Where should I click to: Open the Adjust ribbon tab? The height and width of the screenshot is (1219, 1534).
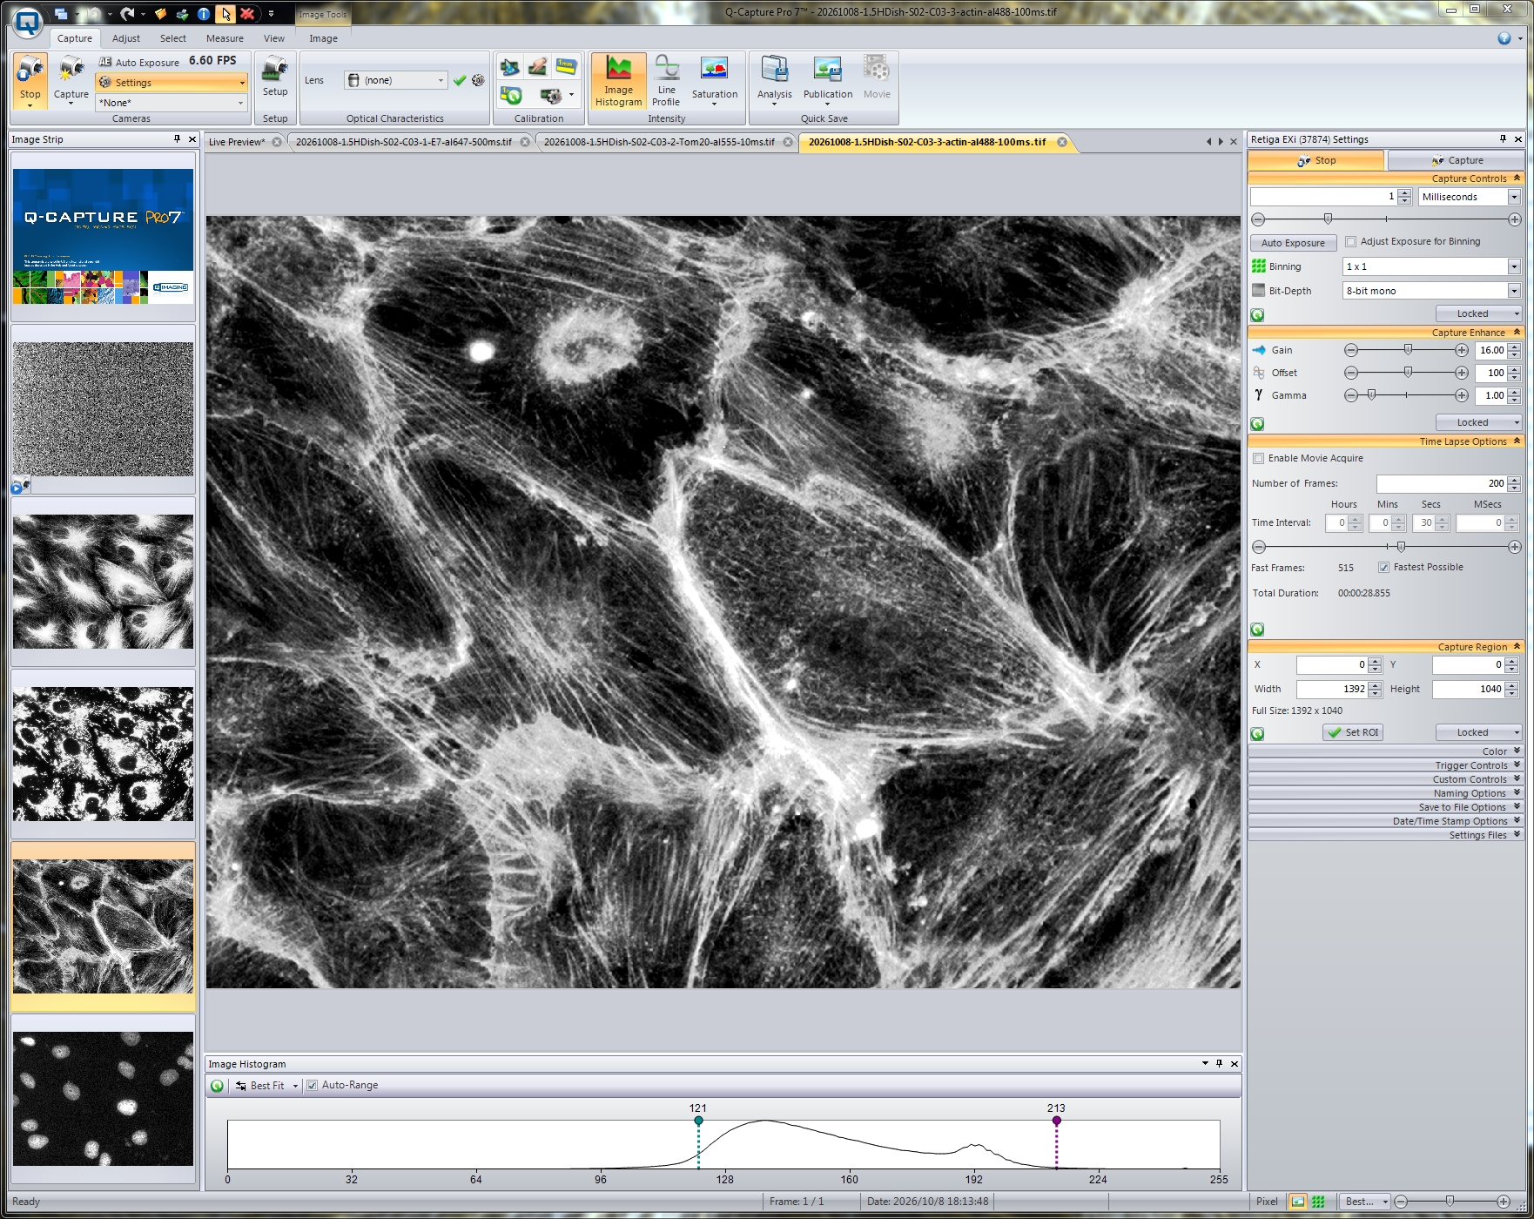pos(126,38)
